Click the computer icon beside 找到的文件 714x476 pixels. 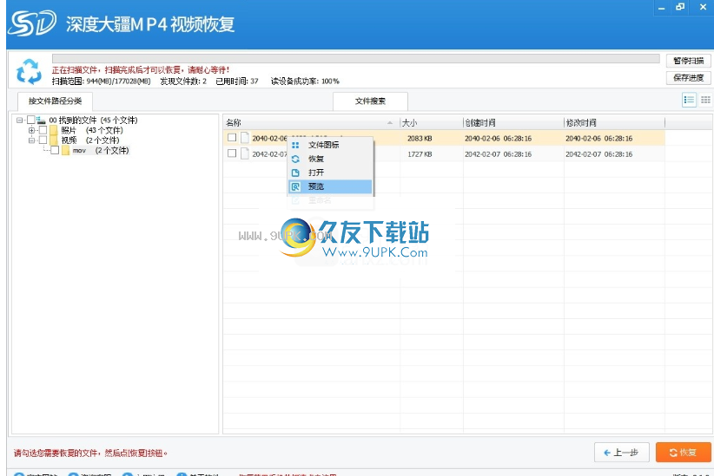click(x=41, y=121)
